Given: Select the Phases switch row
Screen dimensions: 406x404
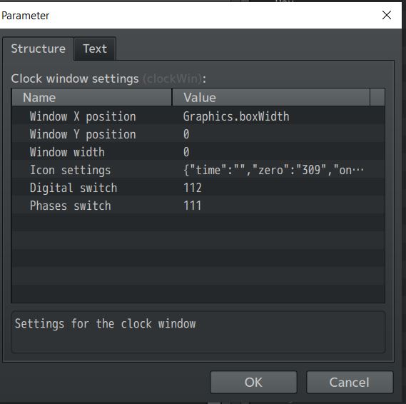Looking at the screenshot, I should click(198, 206).
